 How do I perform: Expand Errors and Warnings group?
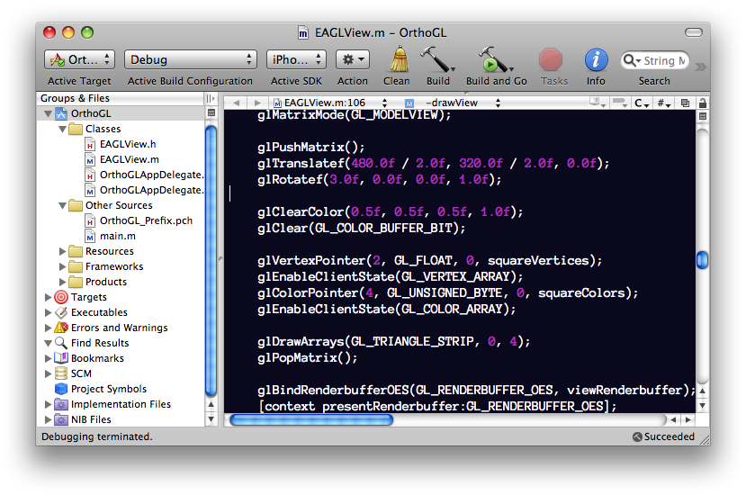tap(48, 328)
